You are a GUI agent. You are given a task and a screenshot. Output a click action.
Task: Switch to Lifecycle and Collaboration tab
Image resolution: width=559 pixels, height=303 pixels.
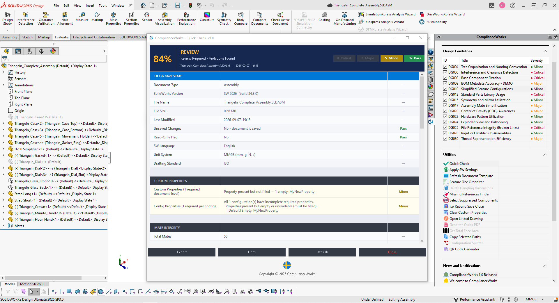point(94,37)
